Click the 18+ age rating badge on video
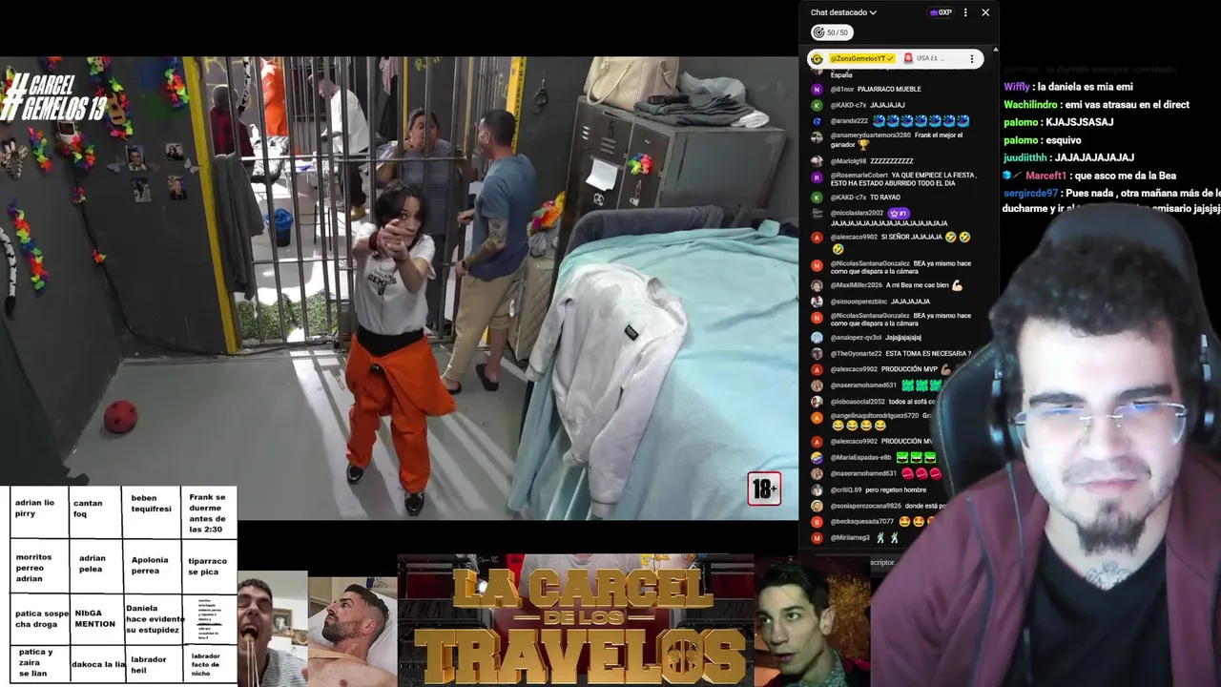The width and height of the screenshot is (1221, 687). 765,489
